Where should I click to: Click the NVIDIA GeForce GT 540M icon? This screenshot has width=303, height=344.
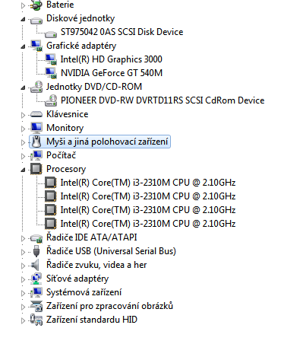51,73
